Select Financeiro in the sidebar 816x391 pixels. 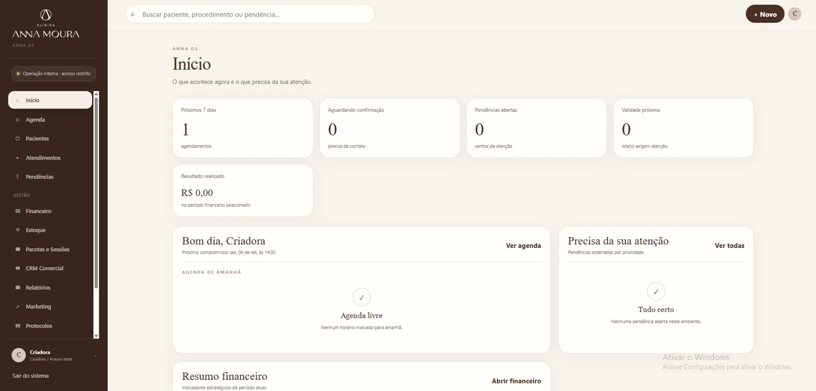tap(50, 211)
